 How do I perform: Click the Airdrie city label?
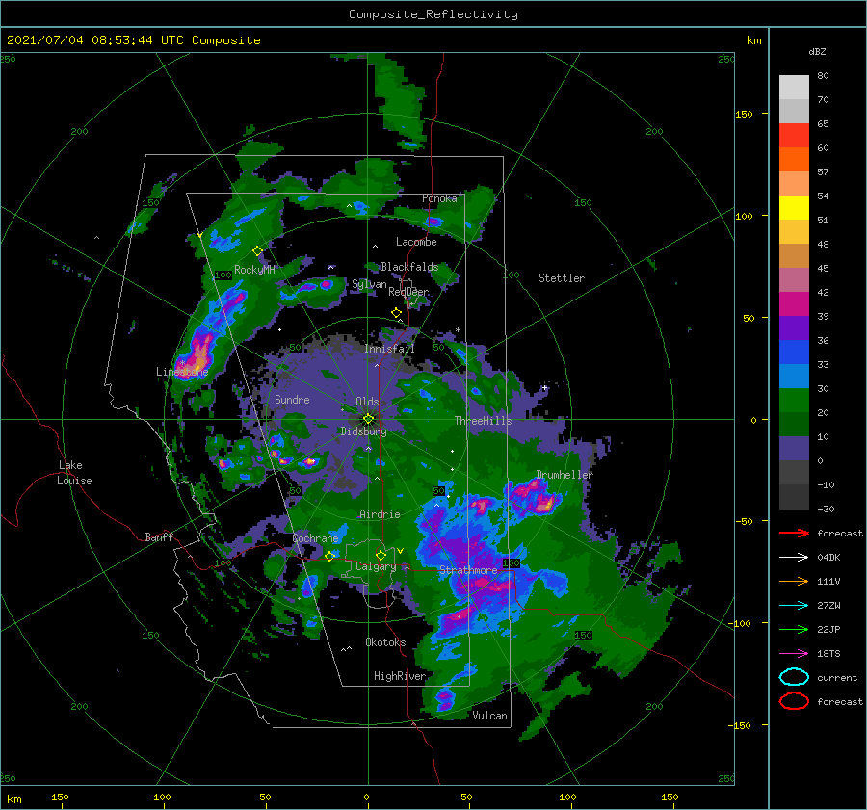(x=380, y=514)
